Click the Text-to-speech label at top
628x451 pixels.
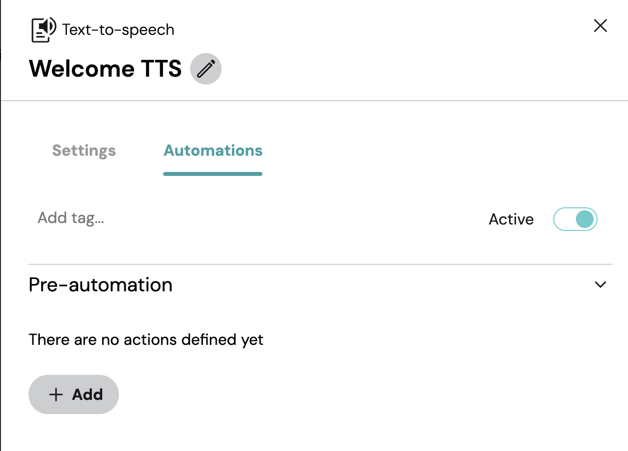click(118, 30)
